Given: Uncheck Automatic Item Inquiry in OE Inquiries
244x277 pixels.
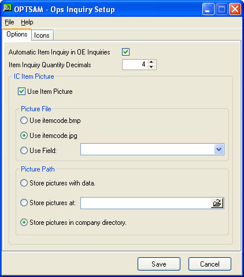Looking at the screenshot, I should coord(125,52).
